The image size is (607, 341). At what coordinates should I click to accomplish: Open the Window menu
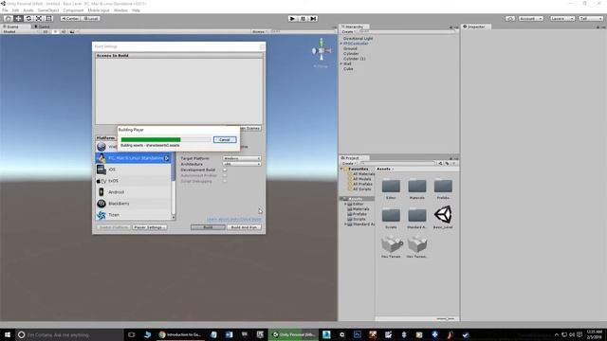pyautogui.click(x=120, y=10)
